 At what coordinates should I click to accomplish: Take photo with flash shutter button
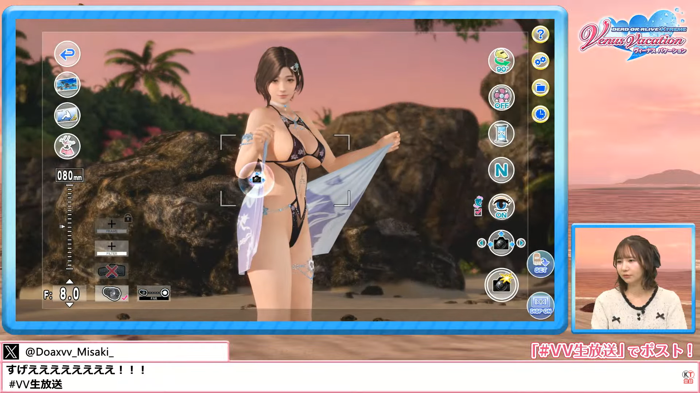(x=501, y=285)
